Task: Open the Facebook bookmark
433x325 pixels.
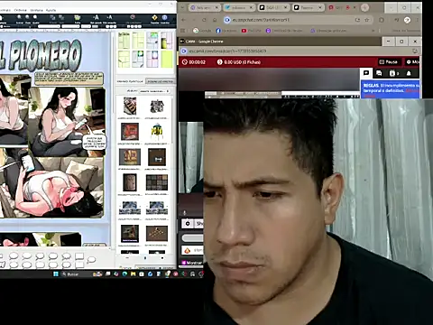Action: [226, 31]
